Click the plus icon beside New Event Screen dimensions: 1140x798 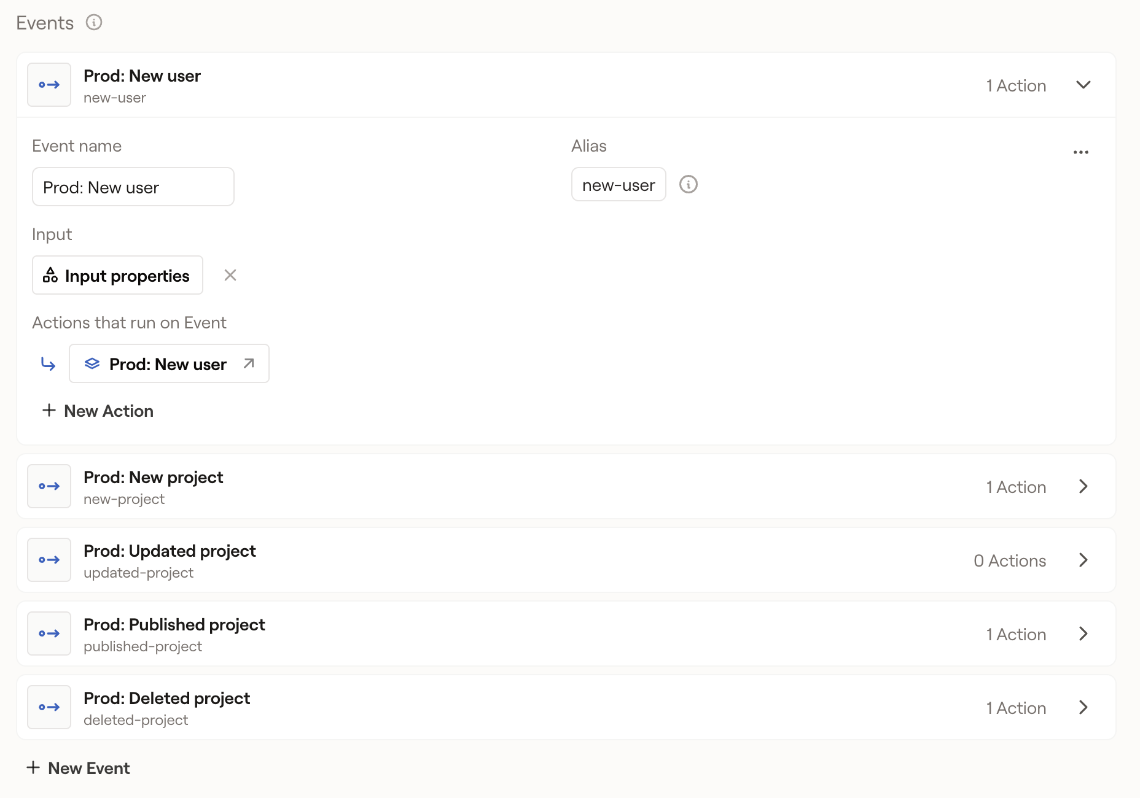point(33,767)
